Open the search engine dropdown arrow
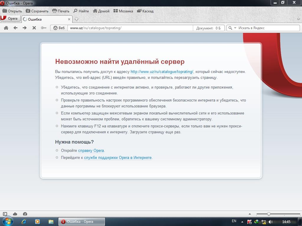The height and width of the screenshot is (226, 302). pyautogui.click(x=235, y=28)
